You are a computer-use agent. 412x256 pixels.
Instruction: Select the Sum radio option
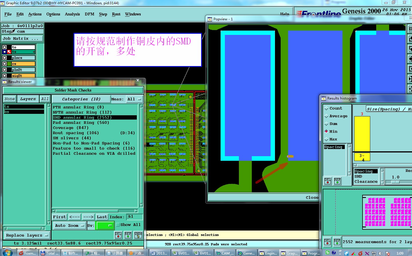click(x=326, y=124)
